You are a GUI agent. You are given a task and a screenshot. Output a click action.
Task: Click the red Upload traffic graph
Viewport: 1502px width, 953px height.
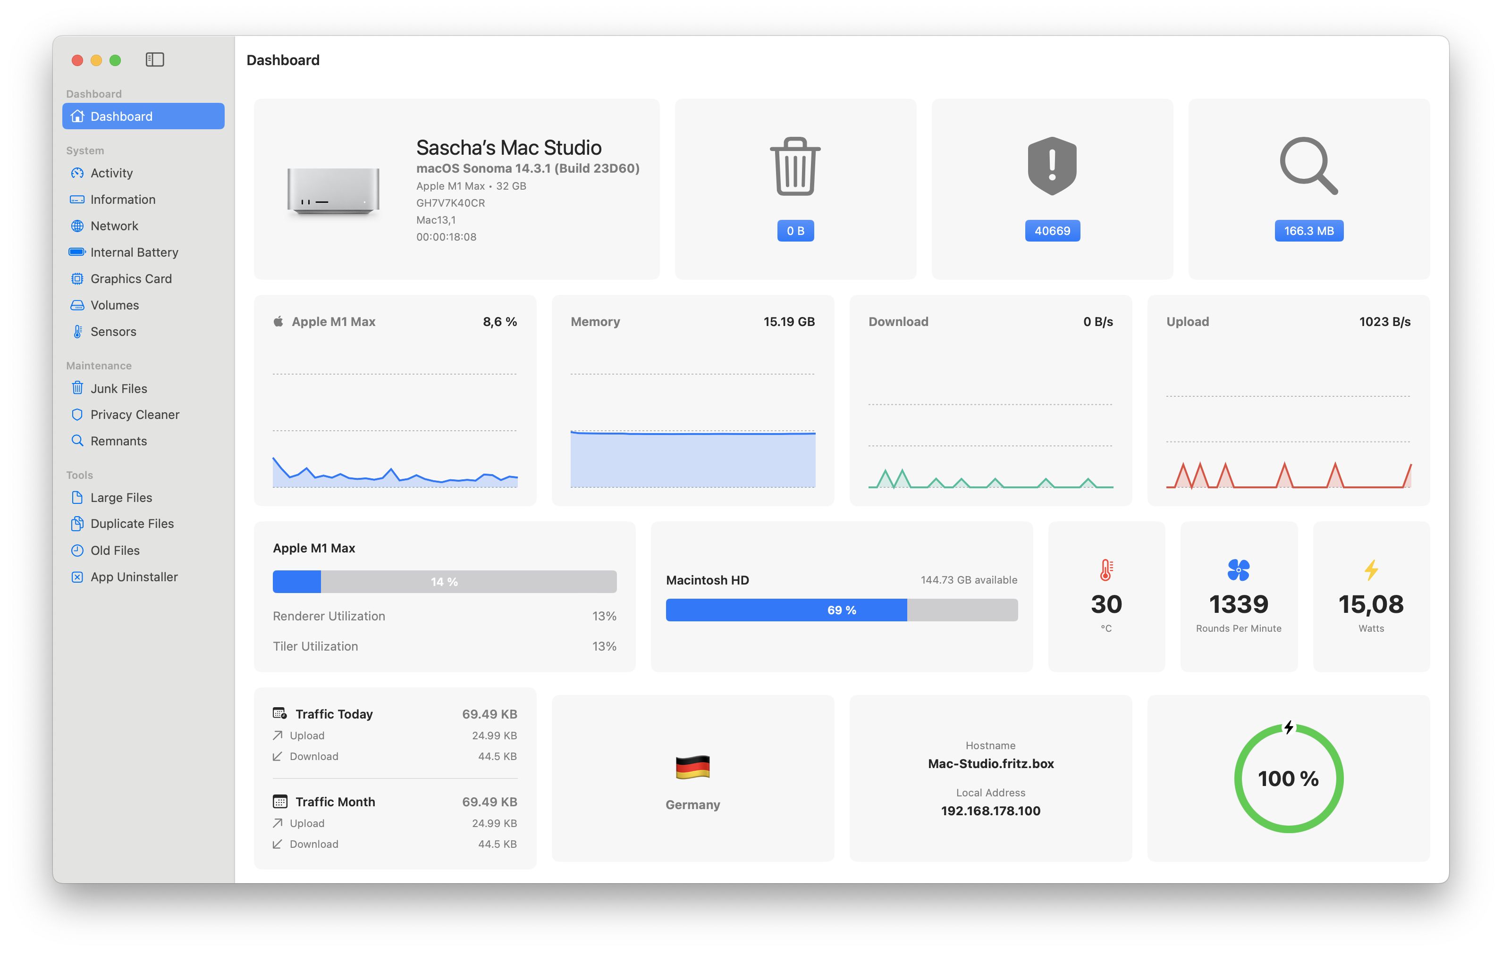pos(1289,476)
